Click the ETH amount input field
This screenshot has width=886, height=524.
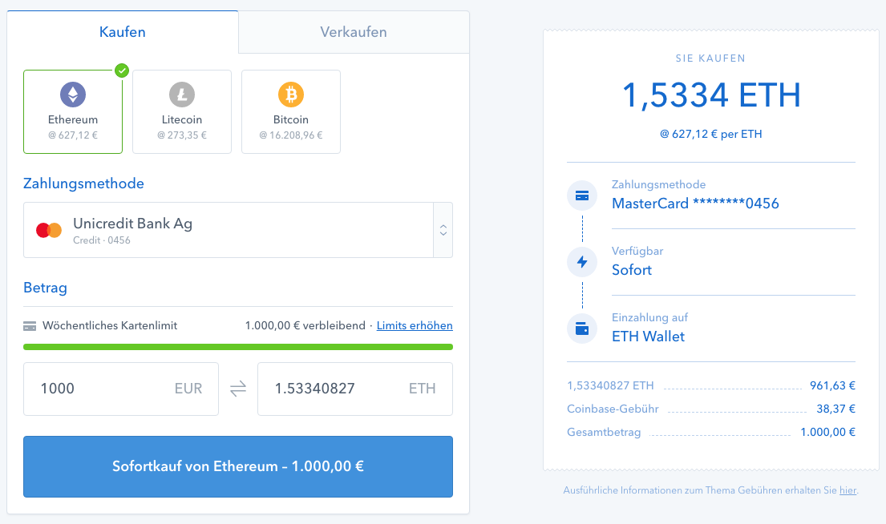354,389
